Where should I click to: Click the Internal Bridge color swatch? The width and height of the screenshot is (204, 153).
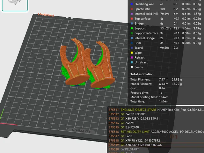132,38
